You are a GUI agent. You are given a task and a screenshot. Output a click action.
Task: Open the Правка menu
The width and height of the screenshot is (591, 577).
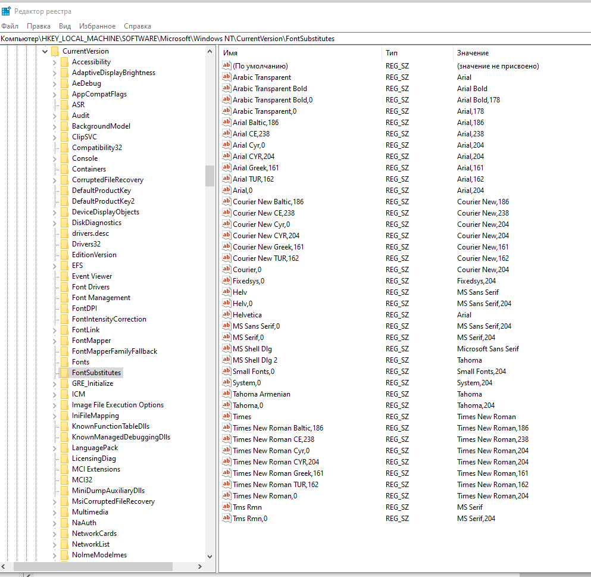[x=39, y=26]
